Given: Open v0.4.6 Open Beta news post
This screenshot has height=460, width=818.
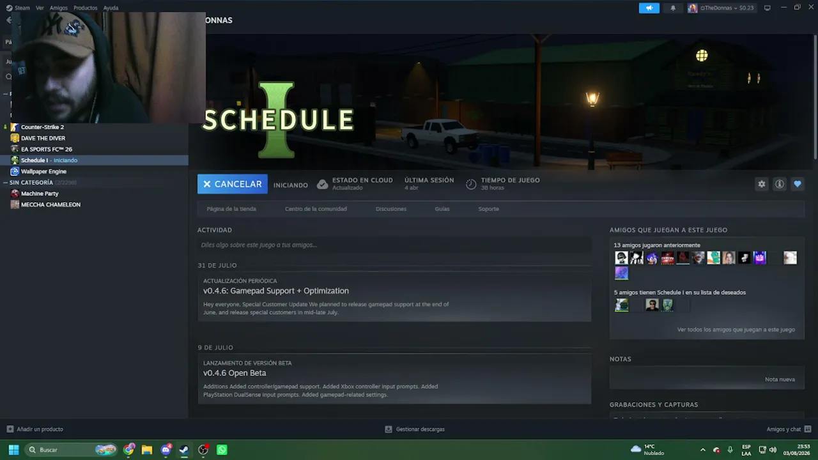Looking at the screenshot, I should (x=235, y=373).
